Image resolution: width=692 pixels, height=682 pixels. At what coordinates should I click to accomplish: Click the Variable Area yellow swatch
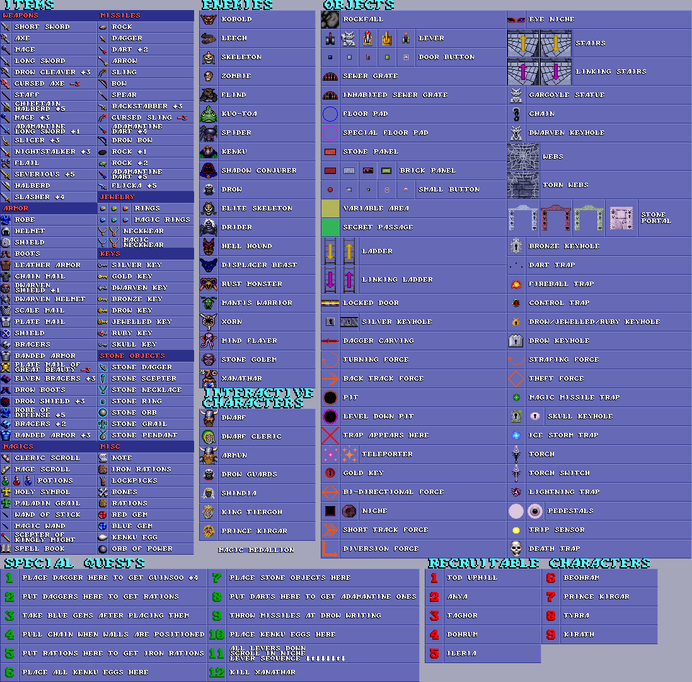point(330,209)
